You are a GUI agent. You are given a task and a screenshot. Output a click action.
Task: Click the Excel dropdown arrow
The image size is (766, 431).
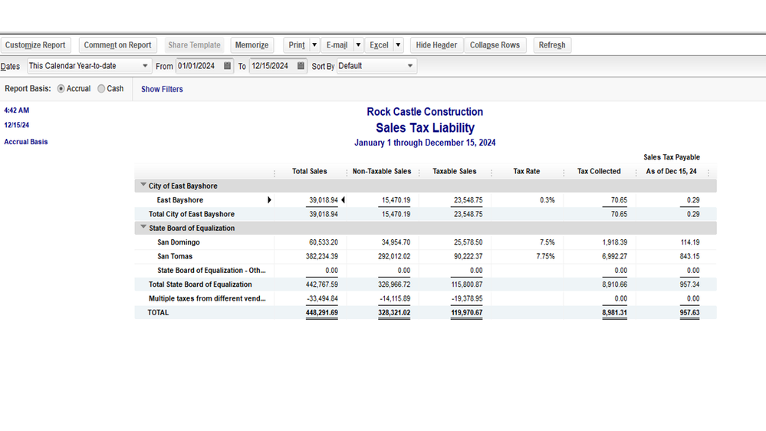398,45
